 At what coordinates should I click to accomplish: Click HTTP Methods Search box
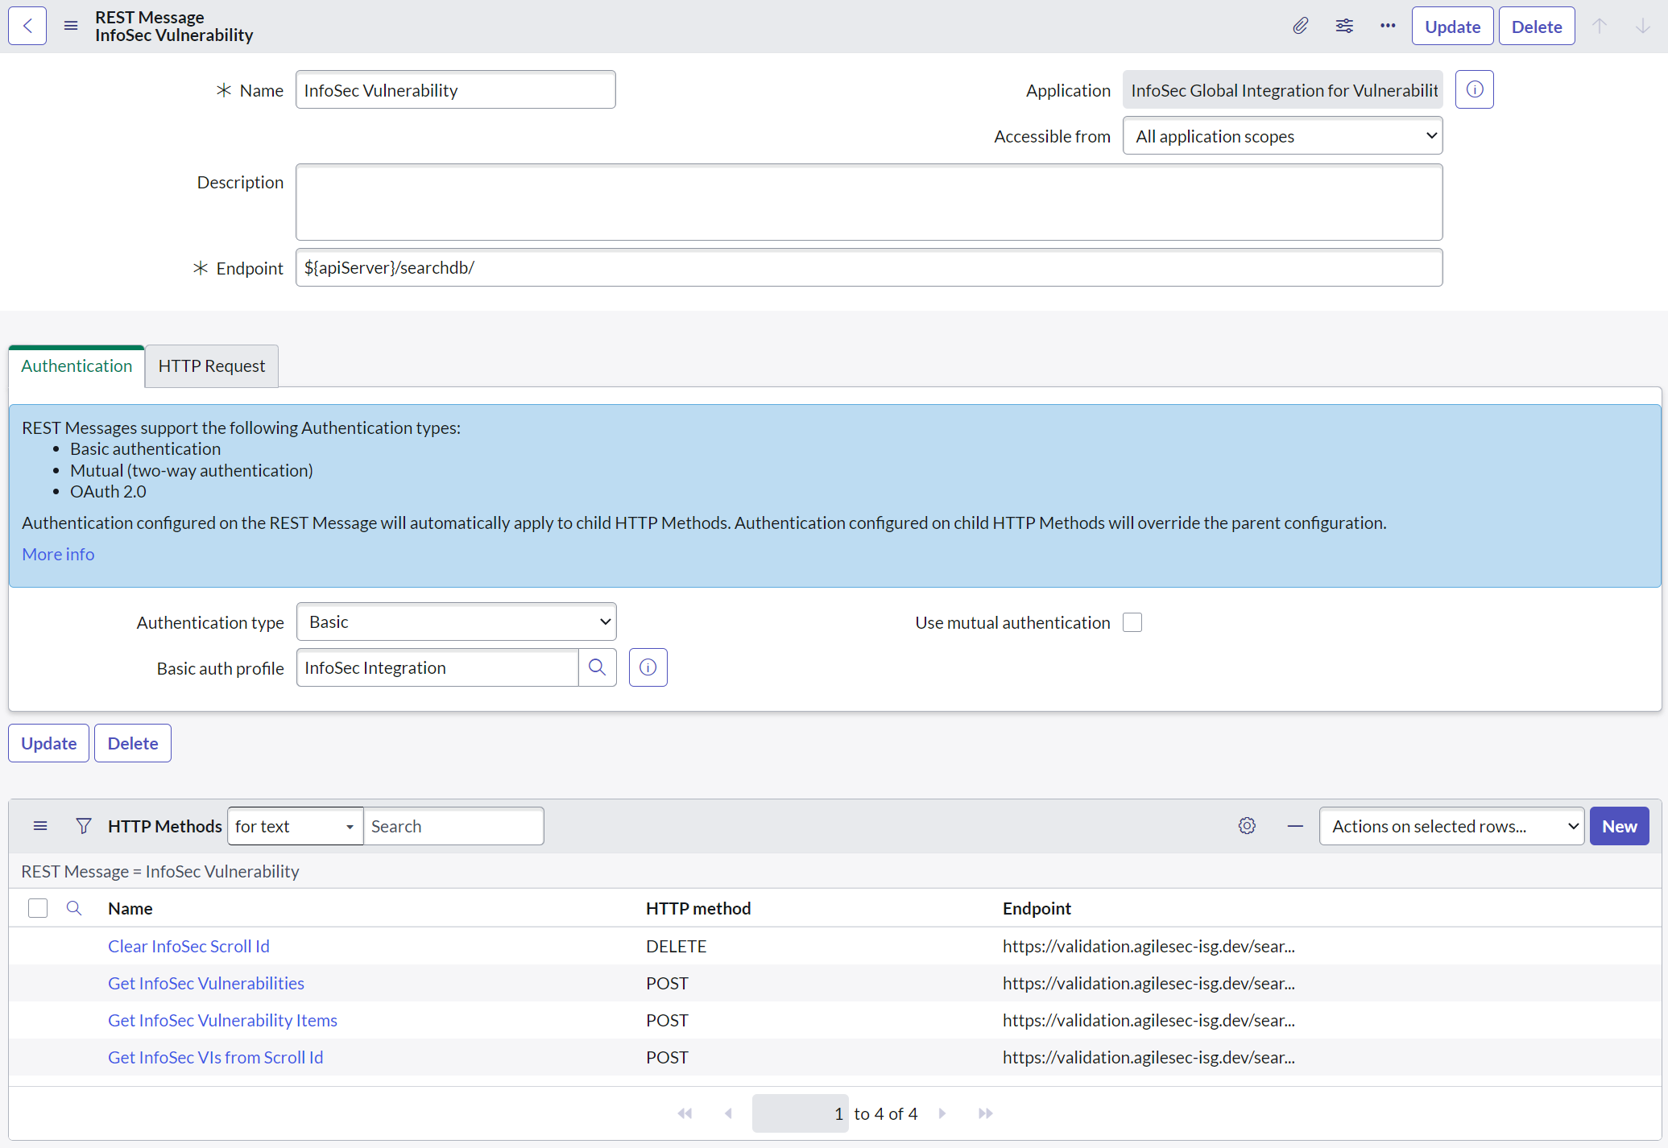click(x=453, y=826)
